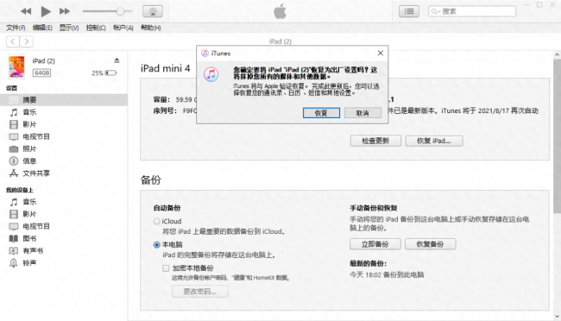Click the 立即备份 button
This screenshot has height=321, width=561.
click(x=375, y=244)
